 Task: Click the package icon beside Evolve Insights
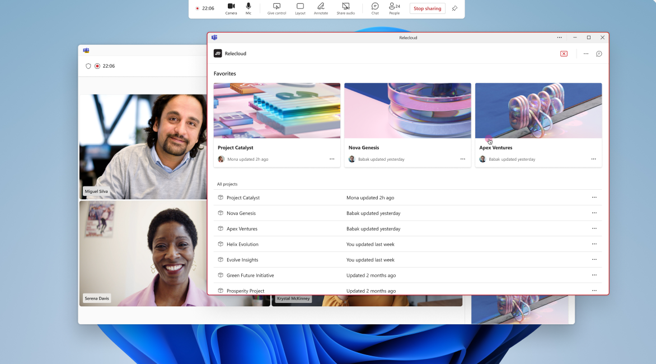click(221, 259)
